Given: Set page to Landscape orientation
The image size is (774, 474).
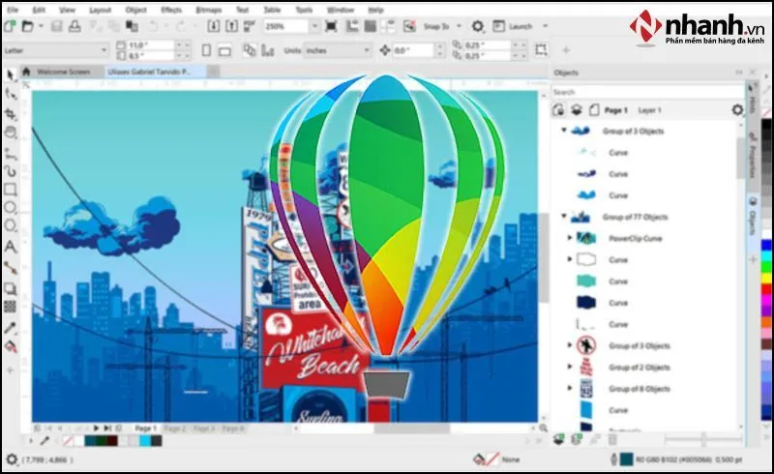Looking at the screenshot, I should [224, 50].
